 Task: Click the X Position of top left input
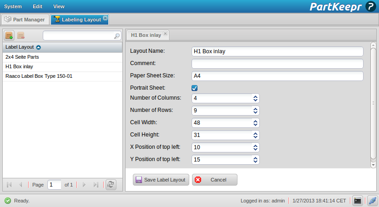[222, 147]
